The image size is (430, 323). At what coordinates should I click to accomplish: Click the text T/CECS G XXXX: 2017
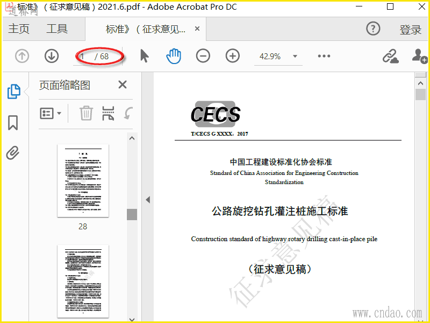click(219, 134)
